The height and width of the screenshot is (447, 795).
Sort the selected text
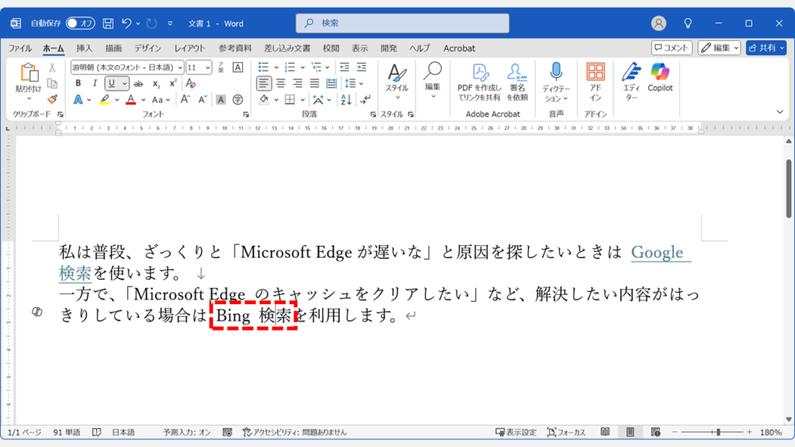point(345,100)
